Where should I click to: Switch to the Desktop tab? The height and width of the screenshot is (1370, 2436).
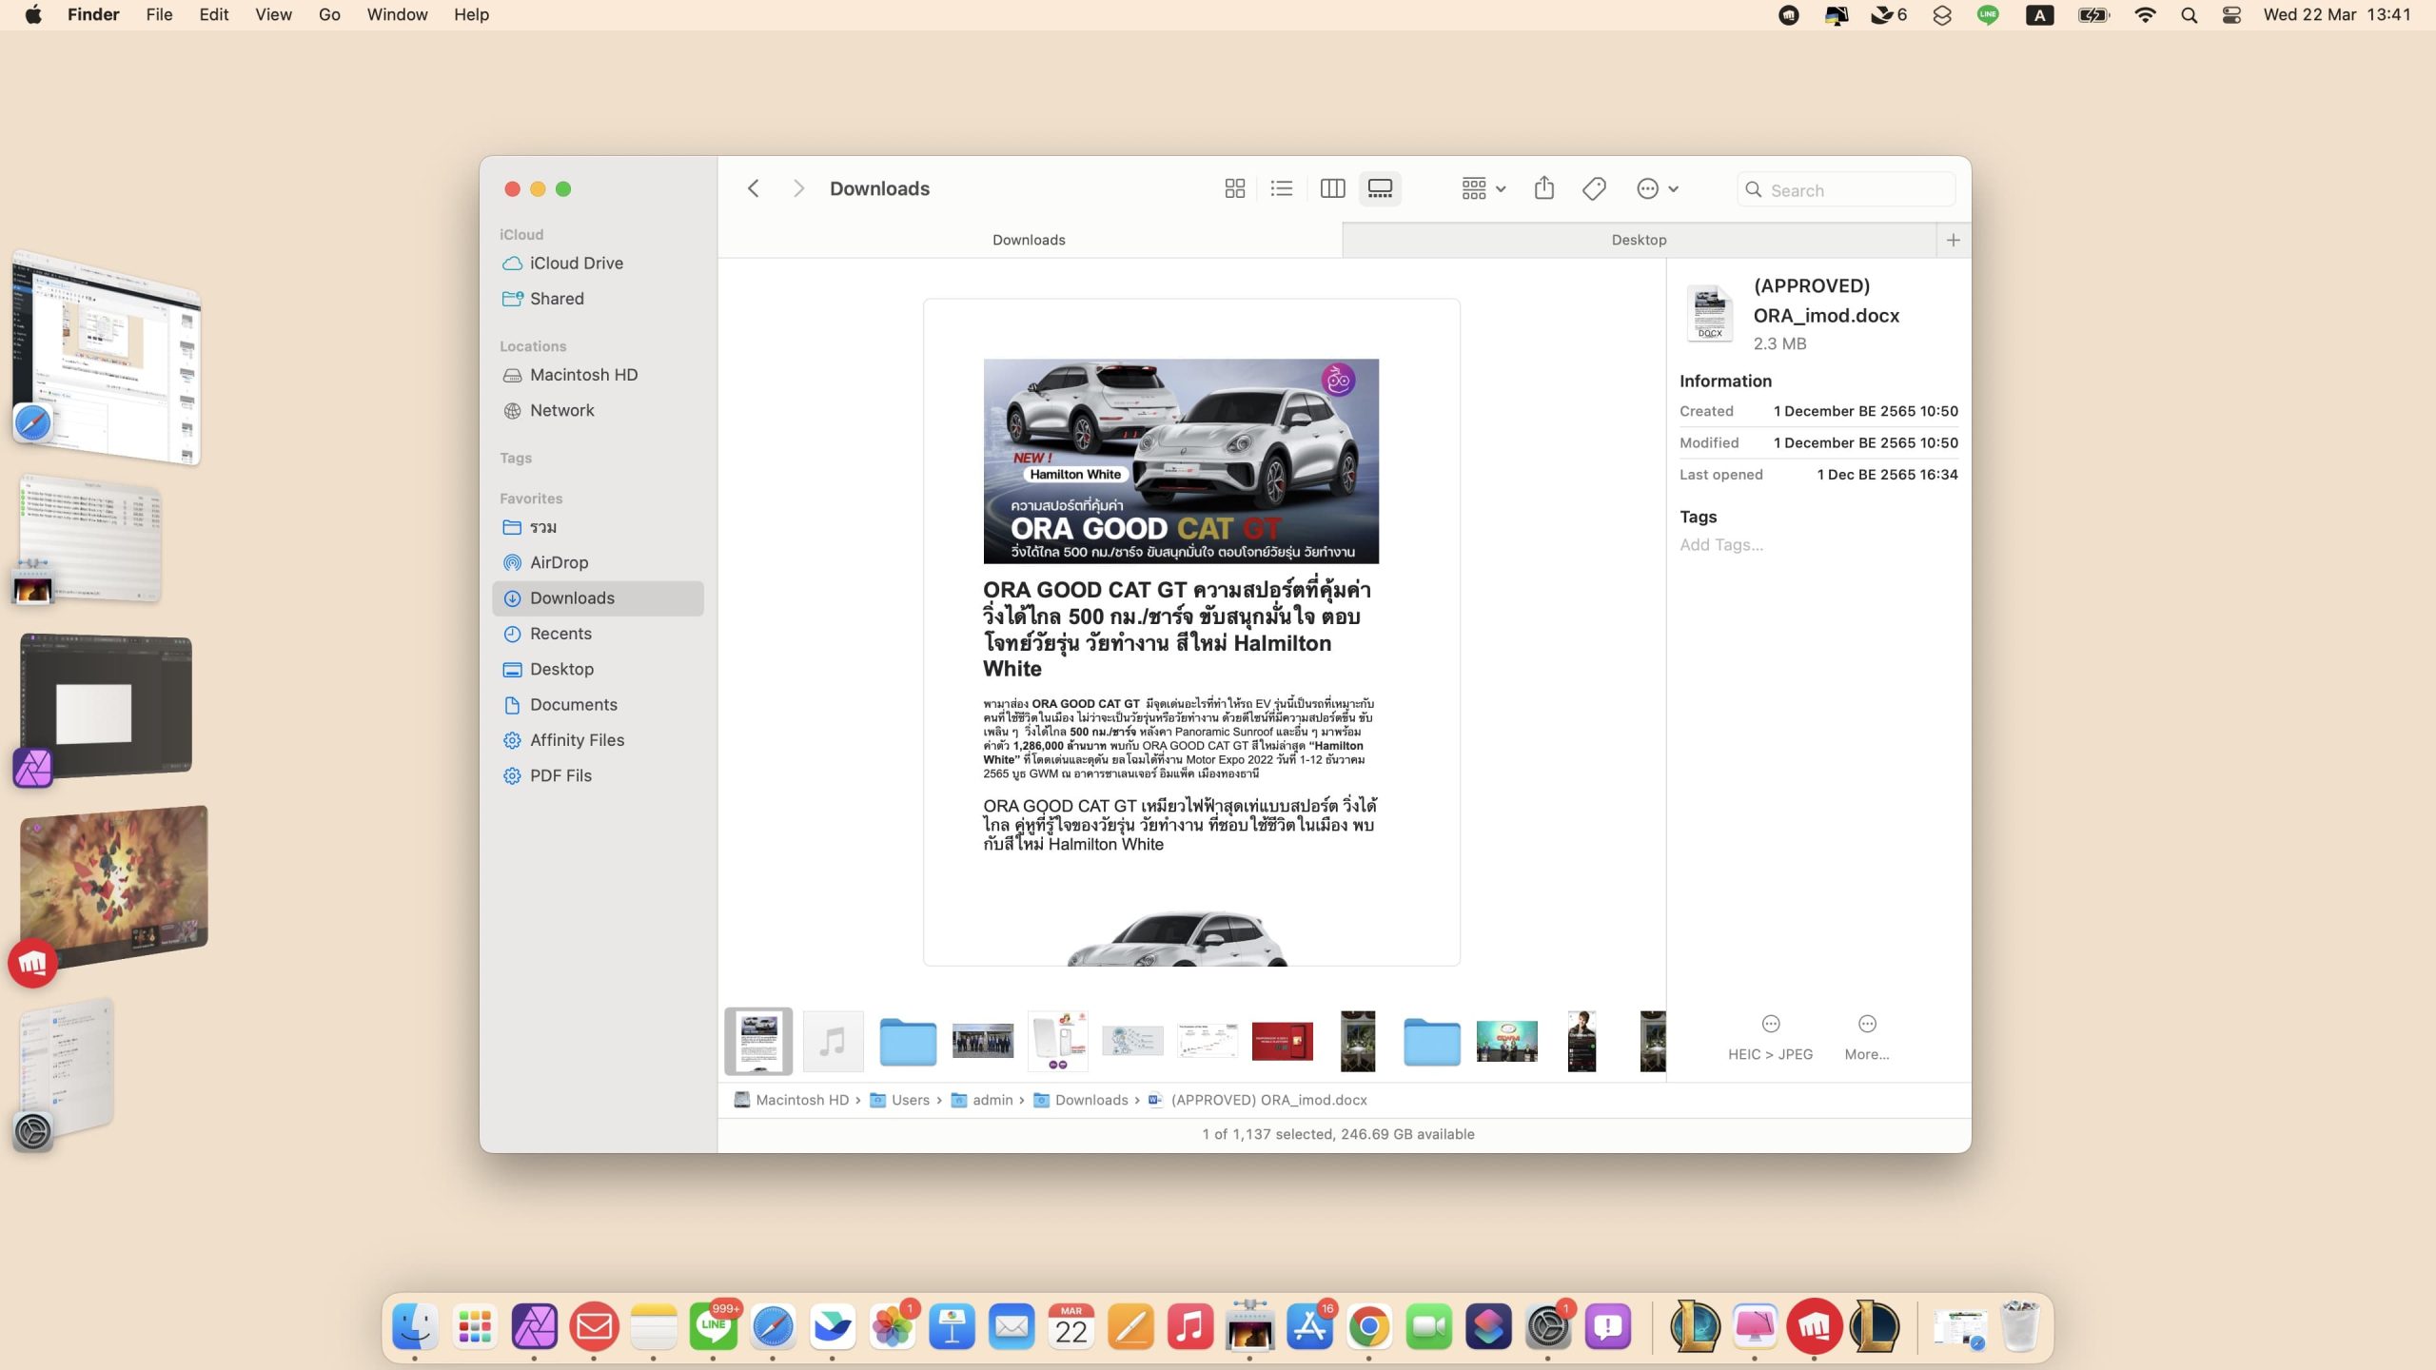[1638, 240]
